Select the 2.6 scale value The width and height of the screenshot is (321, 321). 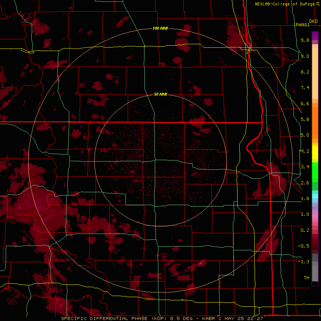point(305,183)
